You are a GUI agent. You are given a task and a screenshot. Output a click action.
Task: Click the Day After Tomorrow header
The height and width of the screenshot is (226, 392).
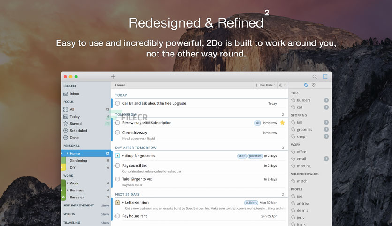136,148
